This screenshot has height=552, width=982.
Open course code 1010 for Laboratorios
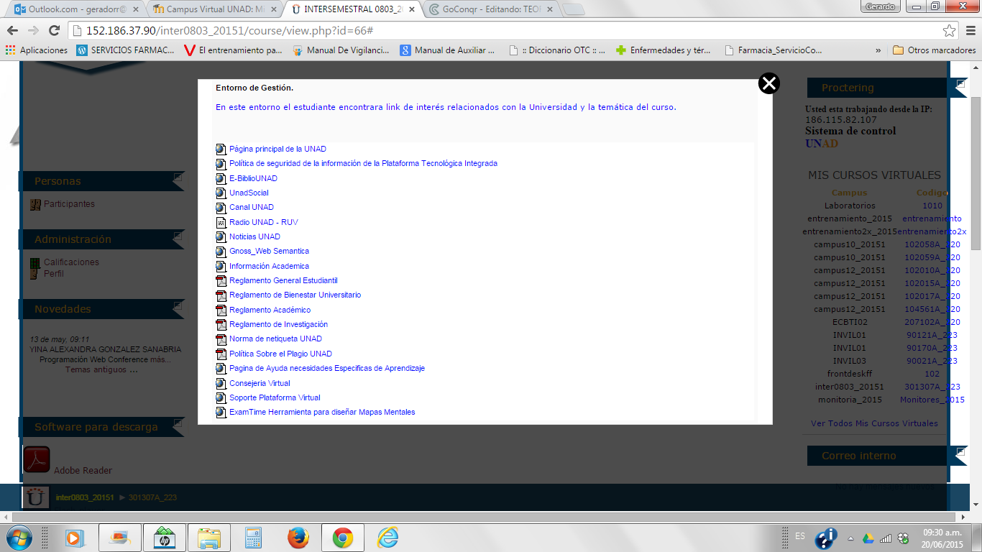tap(932, 206)
